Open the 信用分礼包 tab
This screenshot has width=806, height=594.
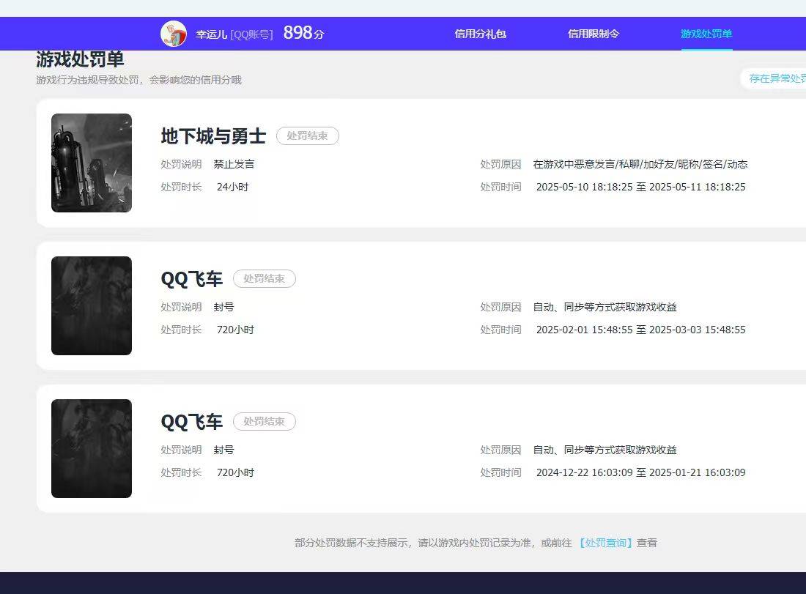pos(480,34)
